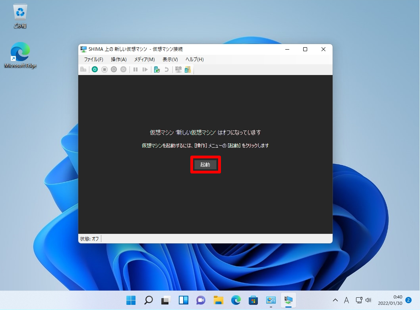The height and width of the screenshot is (310, 420).
Task: Open the Windows Start menu
Action: pos(131,300)
